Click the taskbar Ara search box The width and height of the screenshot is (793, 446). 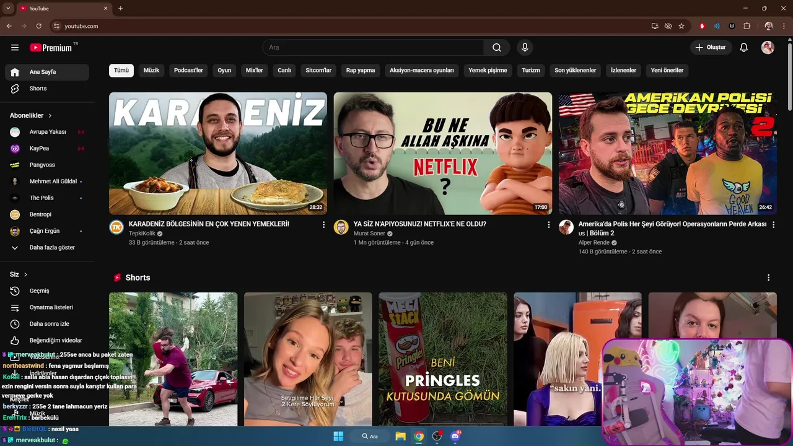click(x=369, y=436)
